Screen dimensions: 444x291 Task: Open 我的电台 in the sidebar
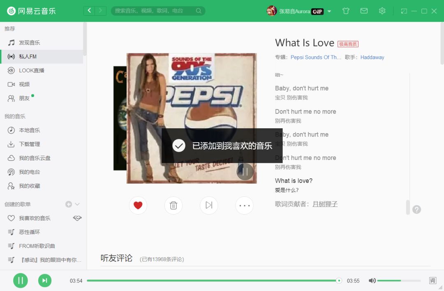(42, 171)
